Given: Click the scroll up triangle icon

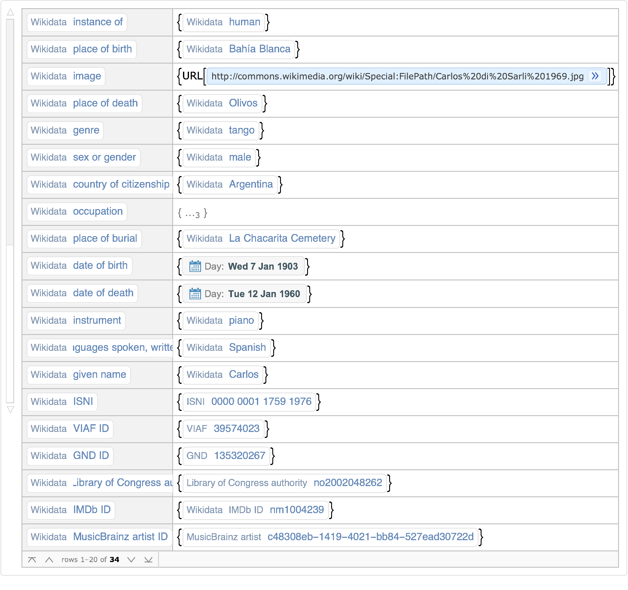Looking at the screenshot, I should [10, 12].
